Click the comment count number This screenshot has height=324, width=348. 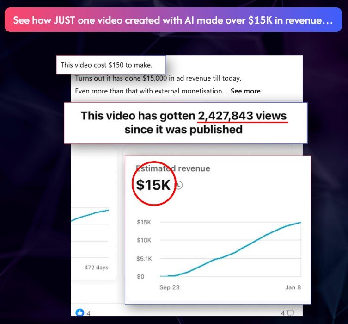pyautogui.click(x=282, y=313)
